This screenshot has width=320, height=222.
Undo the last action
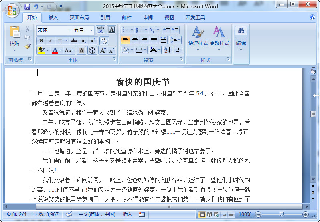[x=36, y=7]
